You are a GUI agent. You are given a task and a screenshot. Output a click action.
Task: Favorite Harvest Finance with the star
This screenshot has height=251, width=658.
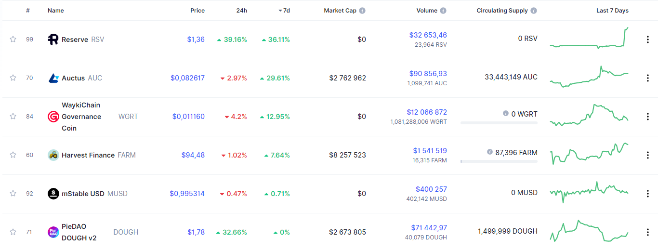click(13, 155)
